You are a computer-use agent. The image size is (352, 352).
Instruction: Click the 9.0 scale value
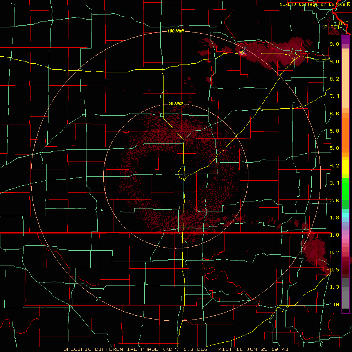click(334, 61)
